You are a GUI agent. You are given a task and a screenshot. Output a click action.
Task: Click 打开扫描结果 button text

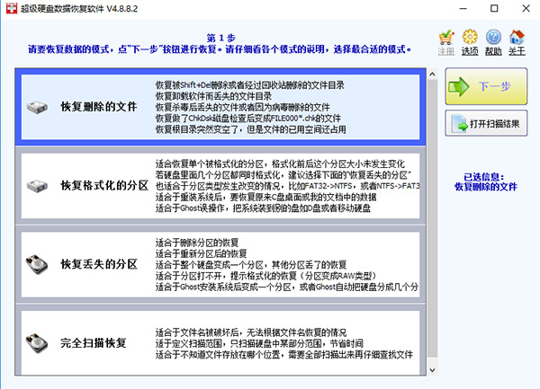pyautogui.click(x=494, y=124)
